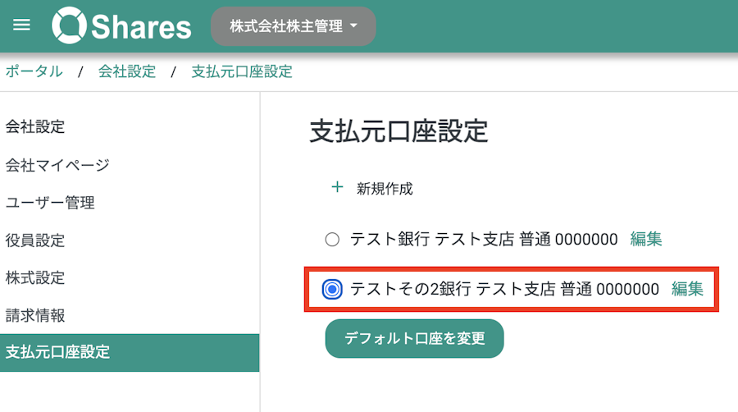Click 新規作成 to add an account

[385, 189]
